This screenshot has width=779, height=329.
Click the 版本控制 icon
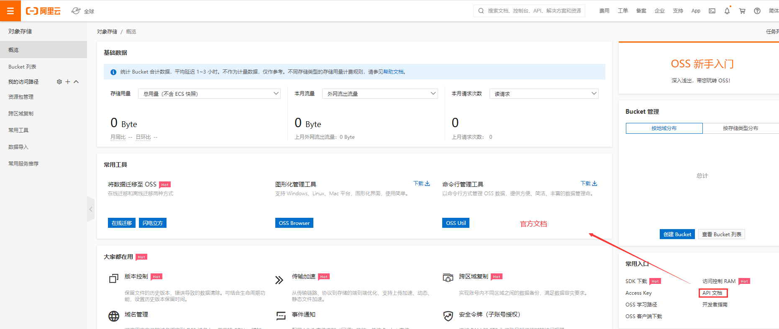point(114,278)
